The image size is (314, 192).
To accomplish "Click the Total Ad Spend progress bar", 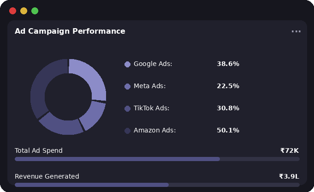I will coord(157,159).
